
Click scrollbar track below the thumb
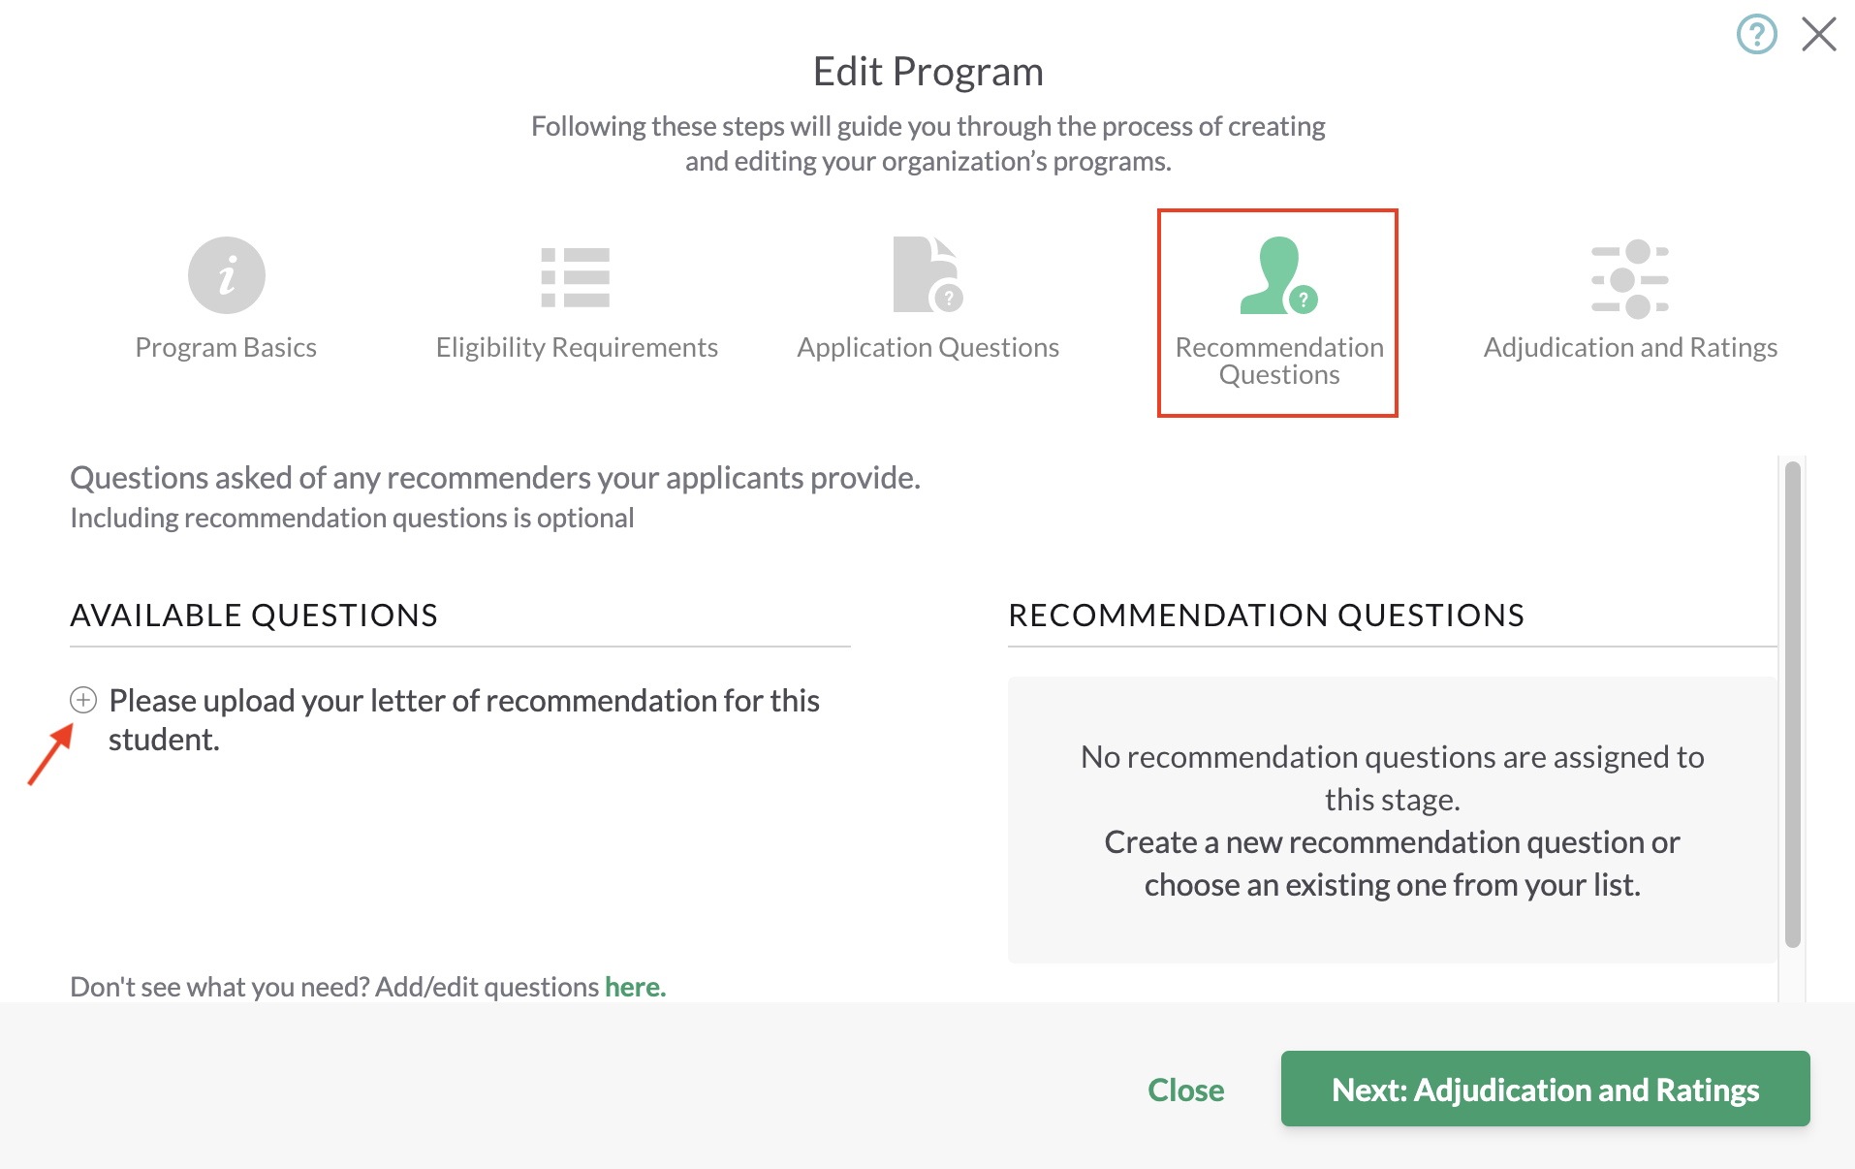pos(1793,974)
